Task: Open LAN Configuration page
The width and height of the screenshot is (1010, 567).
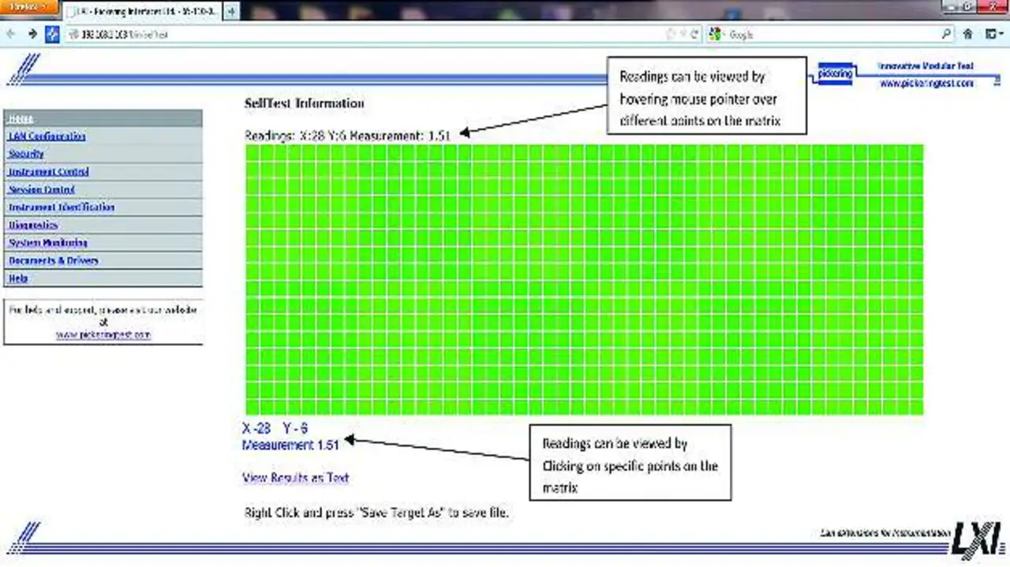Action: pyautogui.click(x=47, y=136)
